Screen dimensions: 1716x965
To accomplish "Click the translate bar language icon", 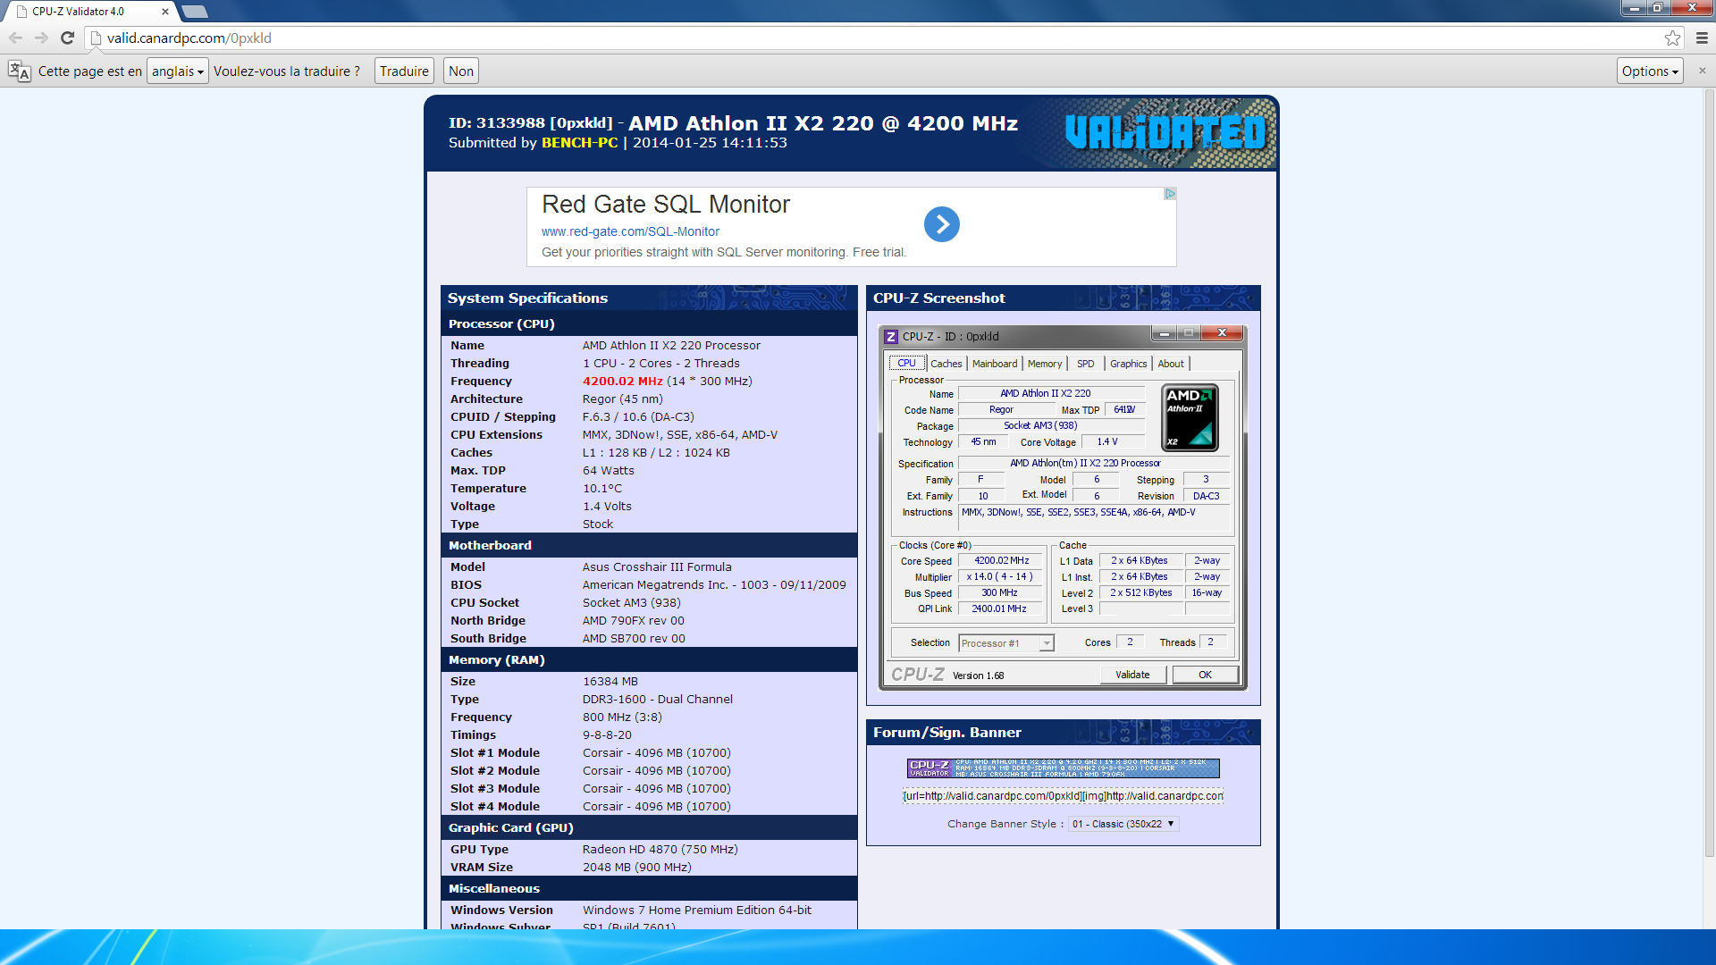I will pyautogui.click(x=19, y=71).
